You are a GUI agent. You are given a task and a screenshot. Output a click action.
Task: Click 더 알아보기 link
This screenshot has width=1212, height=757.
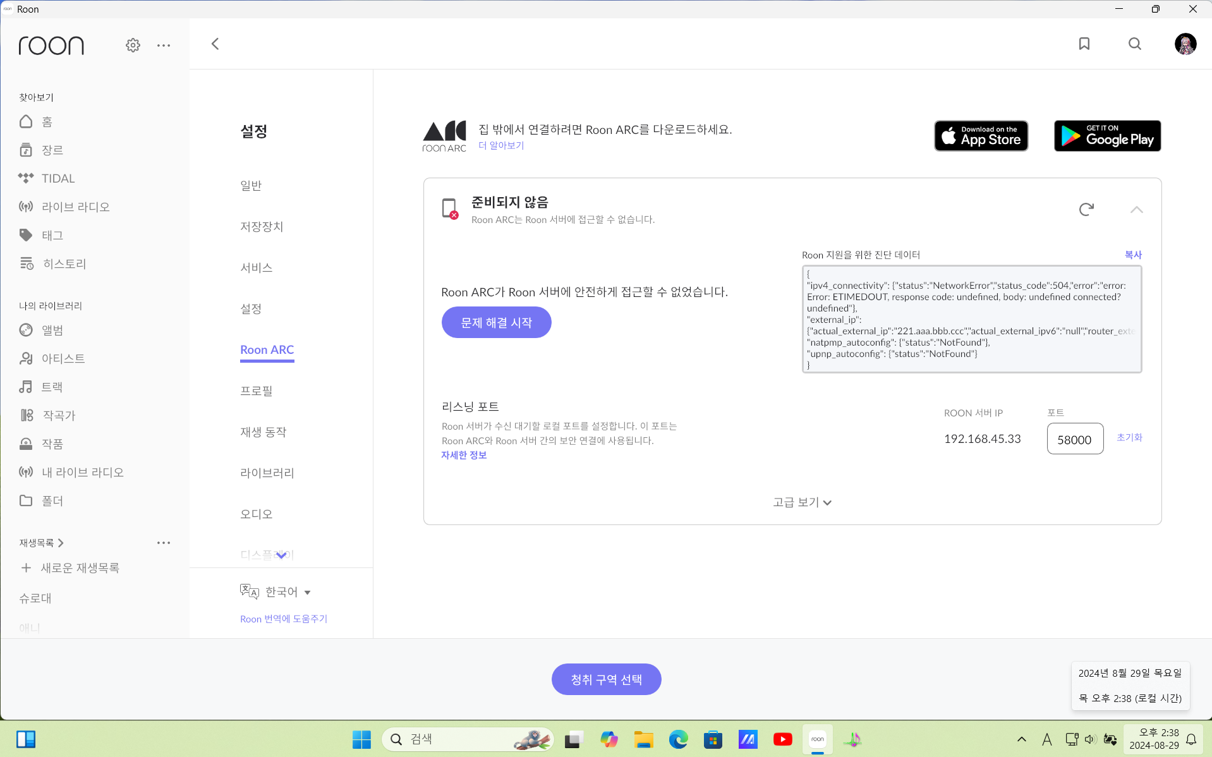[501, 145]
